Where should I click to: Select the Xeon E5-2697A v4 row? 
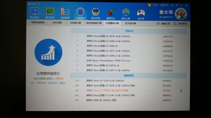129,66
